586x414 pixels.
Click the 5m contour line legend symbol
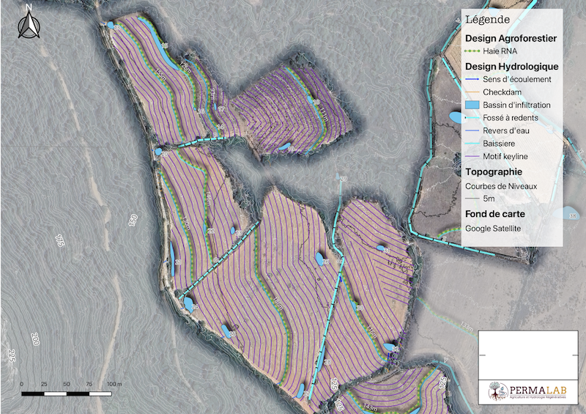[x=472, y=199]
